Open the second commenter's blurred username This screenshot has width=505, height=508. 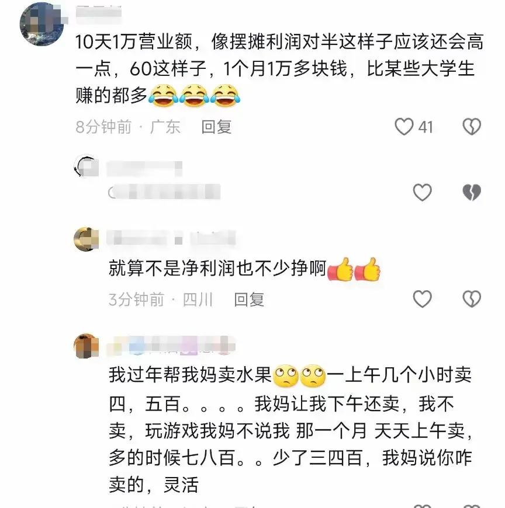point(144,169)
